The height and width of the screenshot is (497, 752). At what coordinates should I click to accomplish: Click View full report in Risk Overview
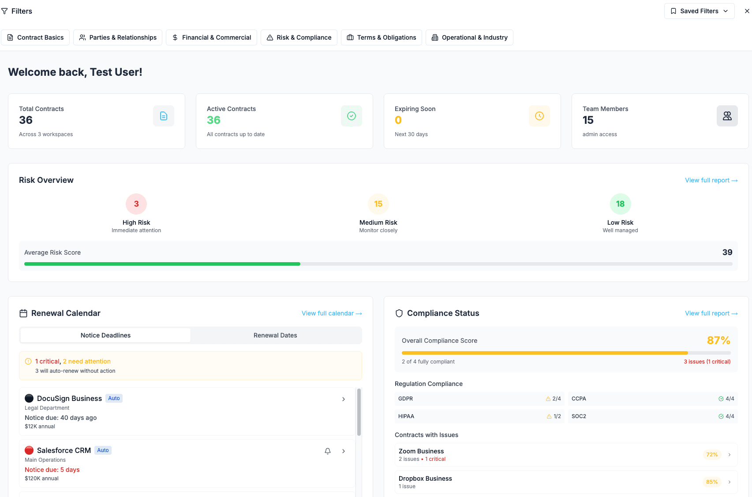click(711, 180)
